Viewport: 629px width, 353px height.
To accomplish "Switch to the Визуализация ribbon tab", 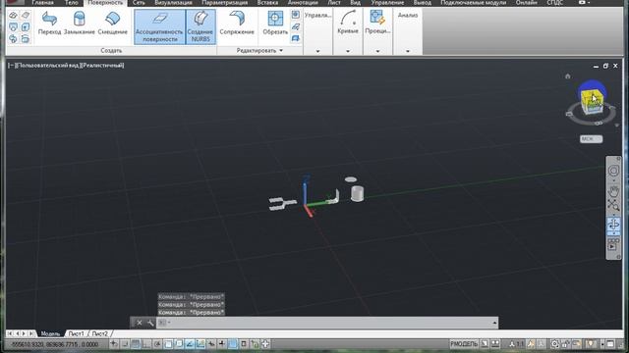I will [x=173, y=2].
